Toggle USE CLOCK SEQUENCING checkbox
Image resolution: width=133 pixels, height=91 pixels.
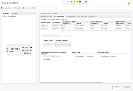coord(42,35)
